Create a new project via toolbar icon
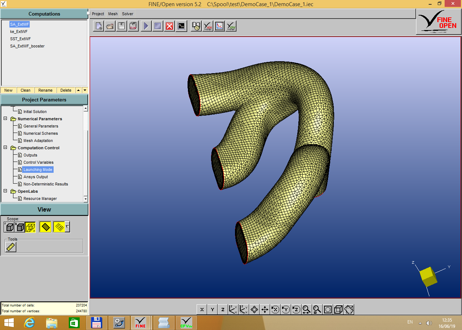 pos(98,26)
